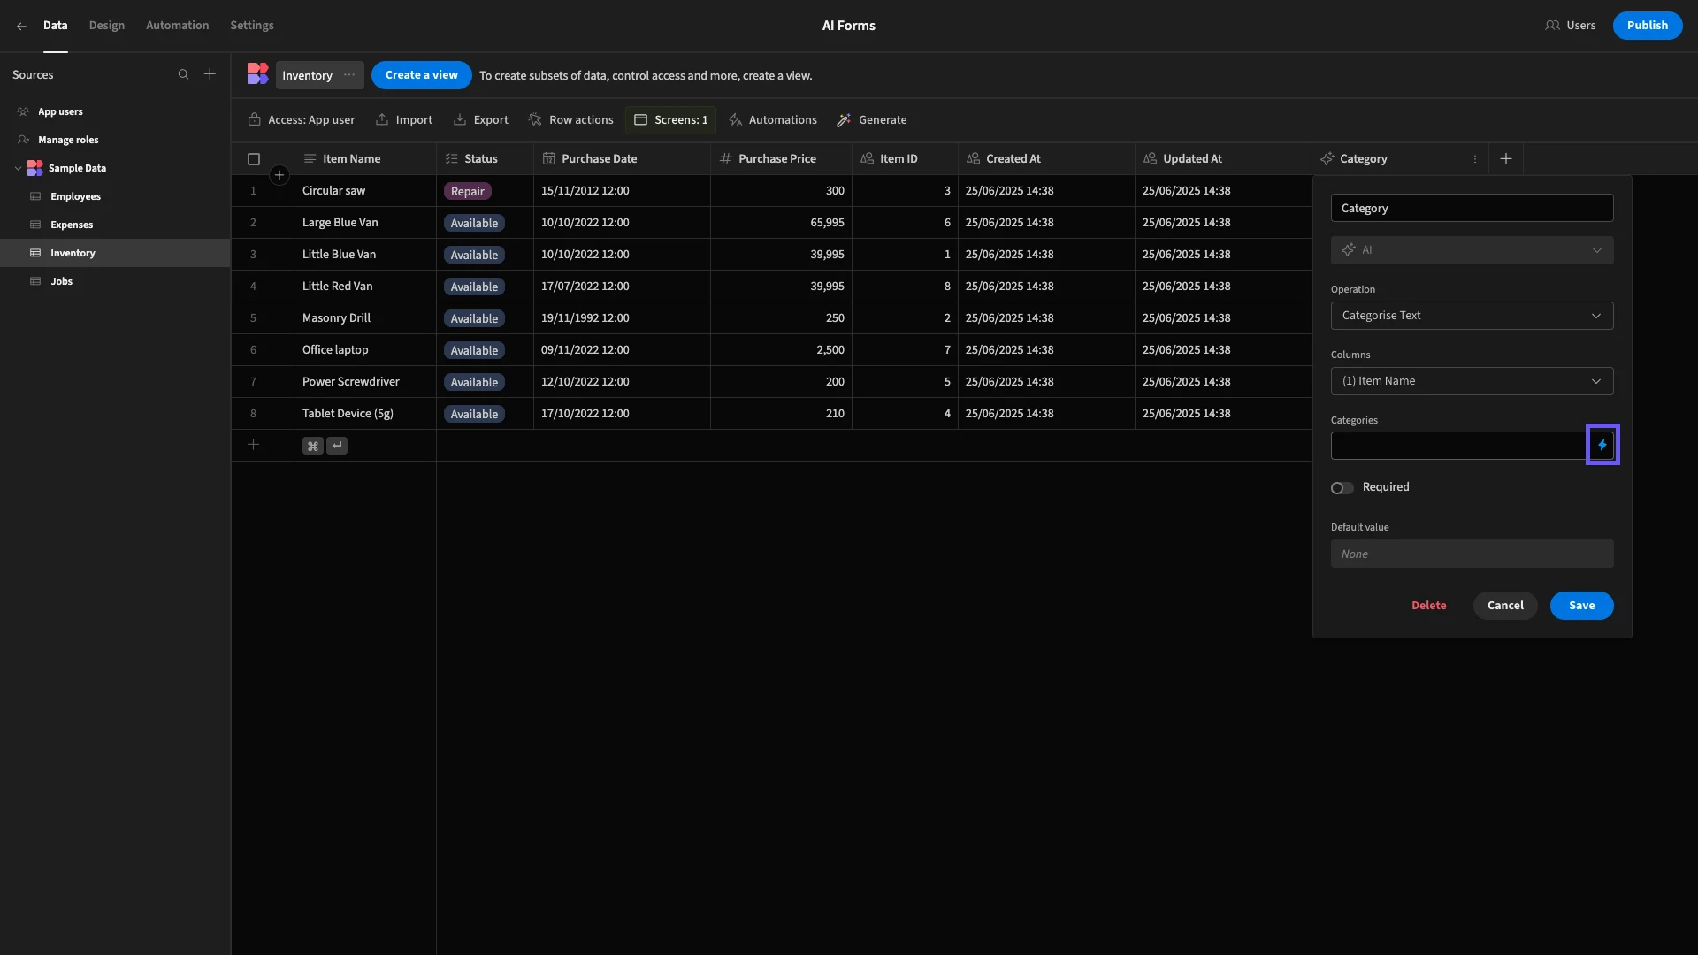Add a new row with the bottom plus icon

(x=253, y=445)
